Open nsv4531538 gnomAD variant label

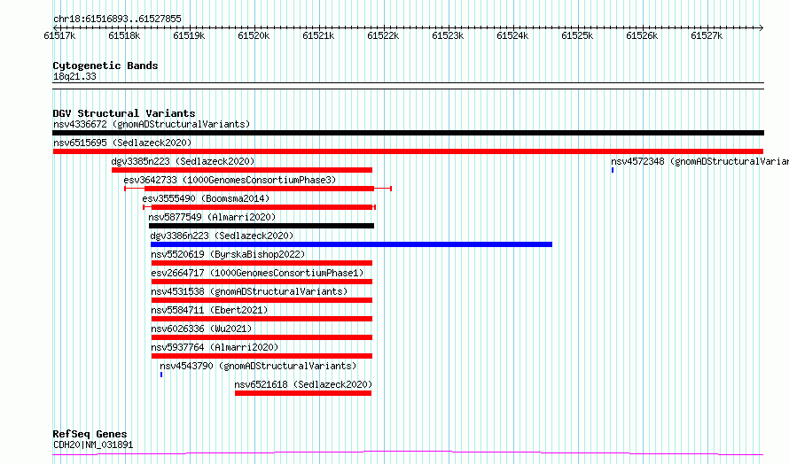click(249, 291)
